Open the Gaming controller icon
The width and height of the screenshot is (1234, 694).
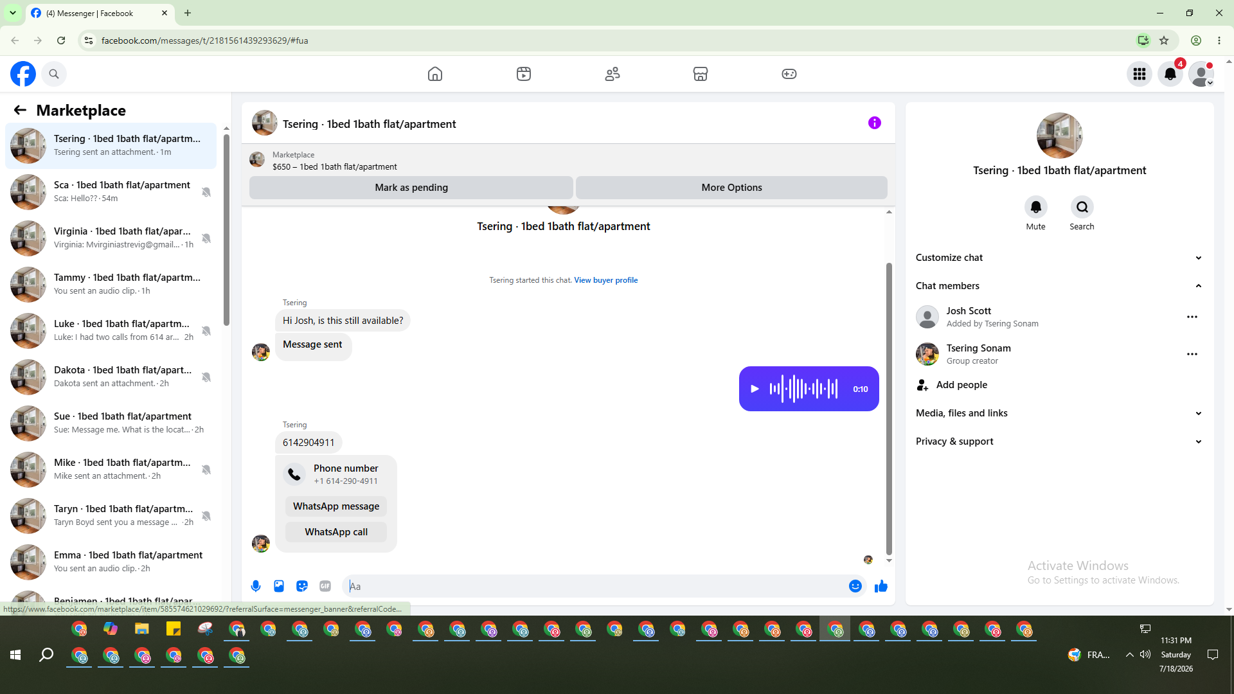pos(789,74)
